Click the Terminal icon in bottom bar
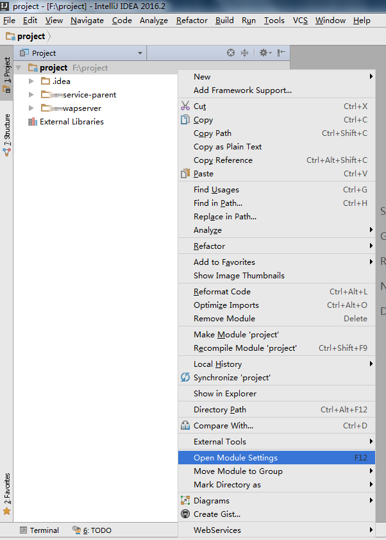 click(x=23, y=530)
